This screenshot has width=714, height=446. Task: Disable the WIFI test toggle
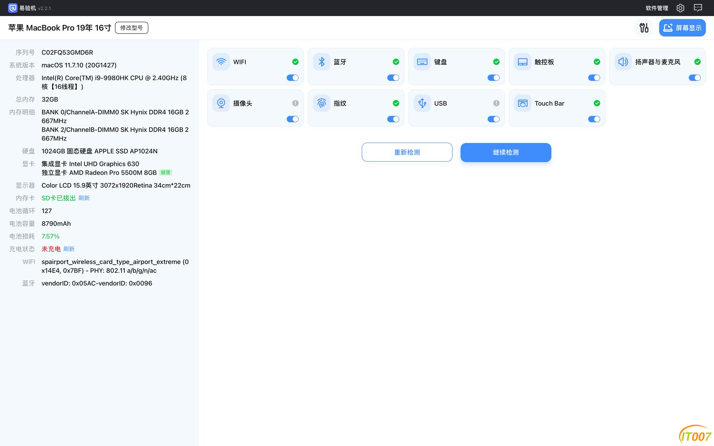[293, 78]
